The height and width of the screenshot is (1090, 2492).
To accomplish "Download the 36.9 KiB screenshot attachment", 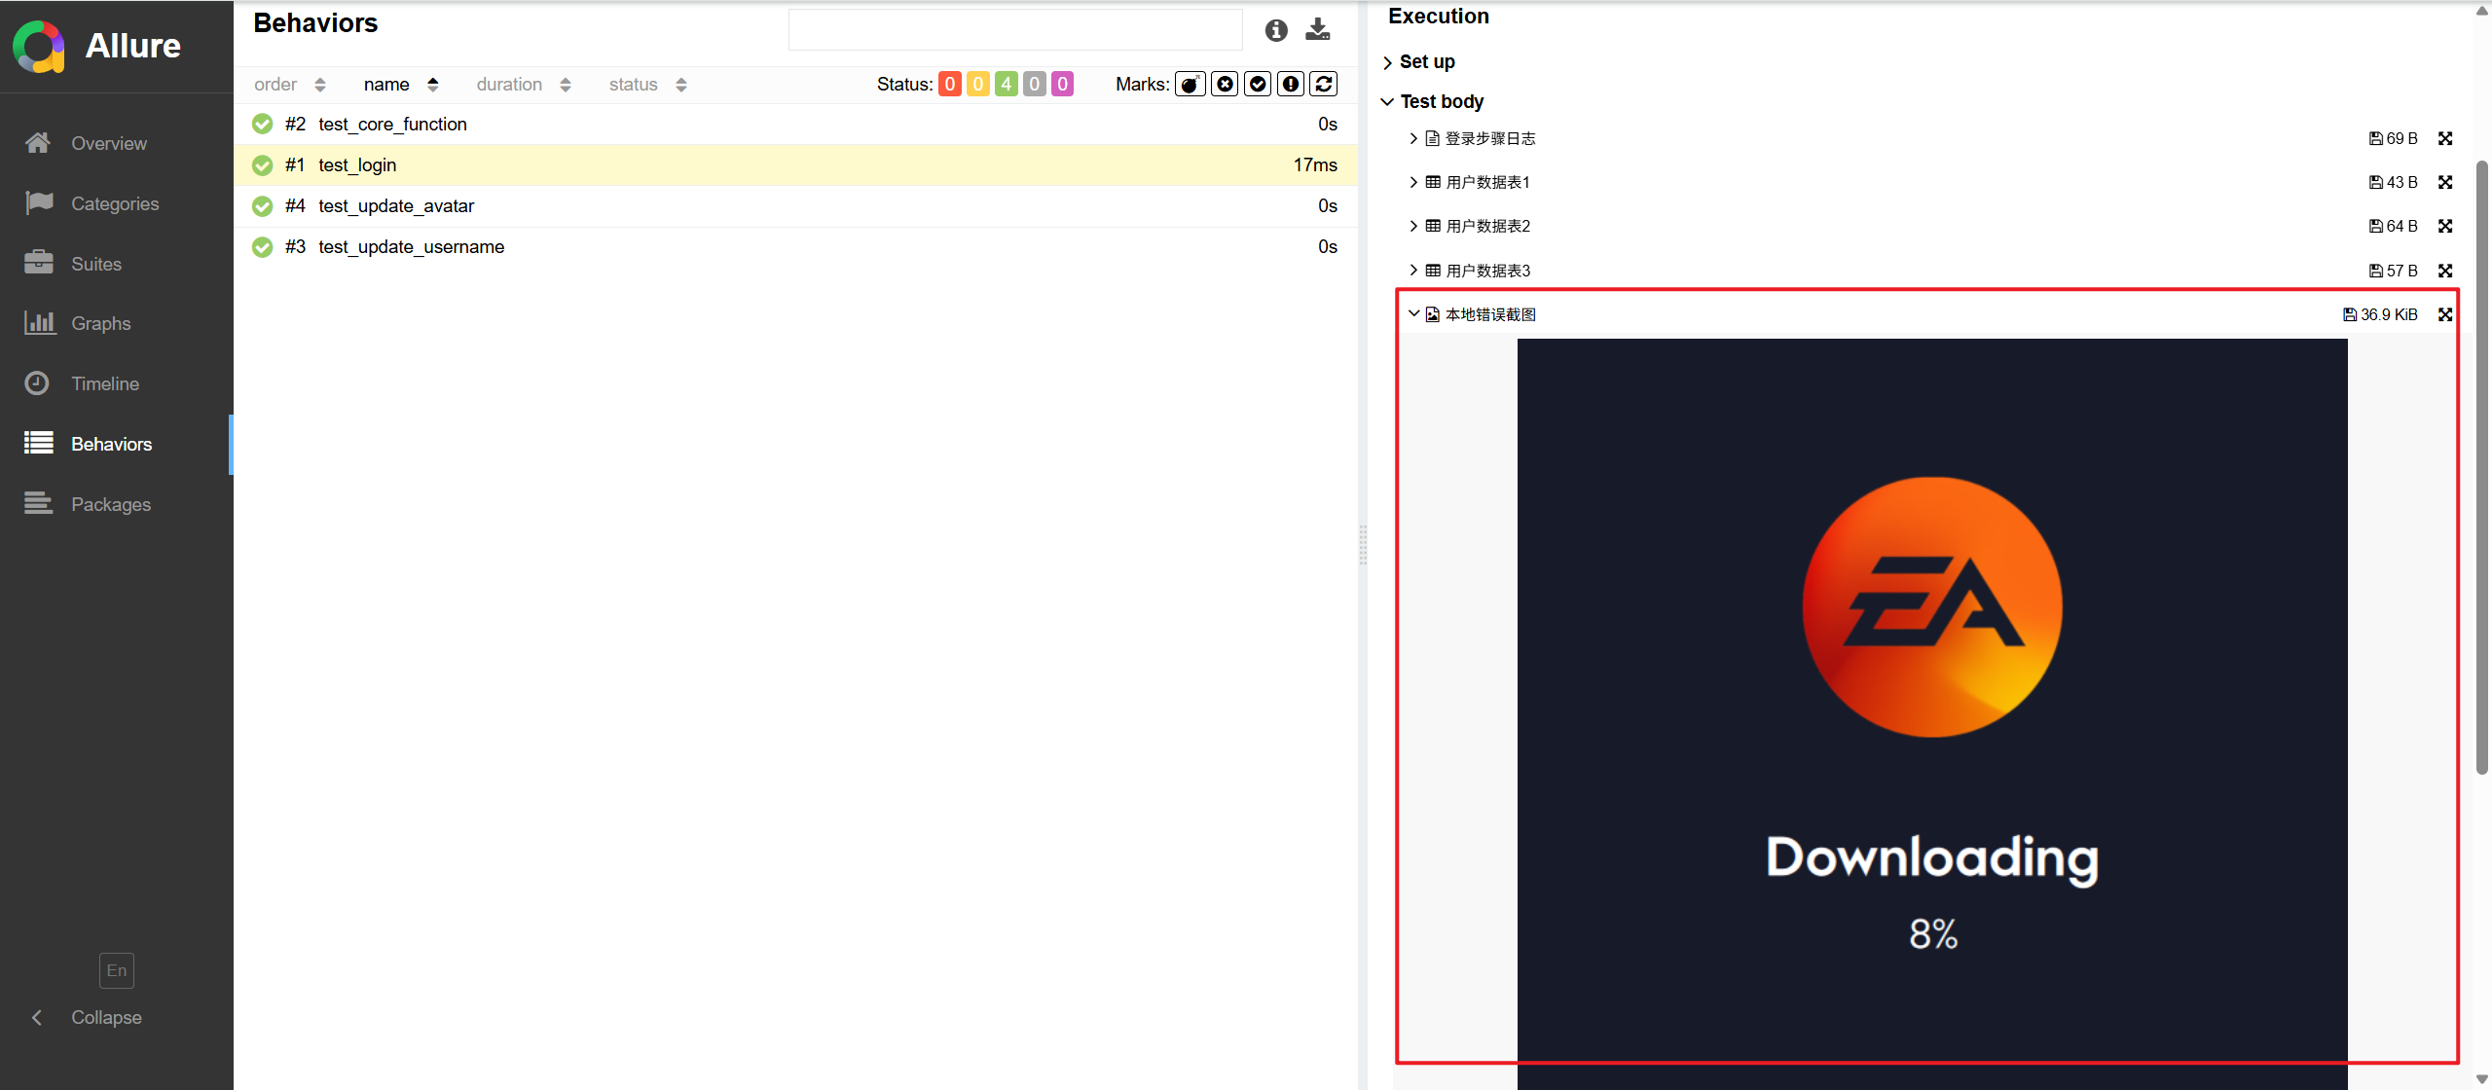I will tap(2380, 314).
